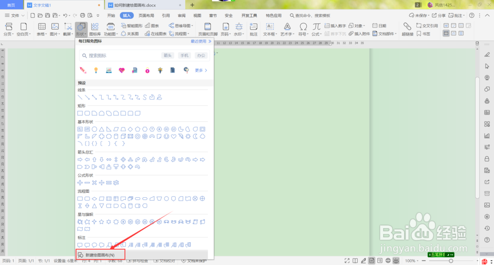Viewport: 494px width, 265px height.
Task: Click the 手机 search suggestion tag
Action: pos(184,55)
